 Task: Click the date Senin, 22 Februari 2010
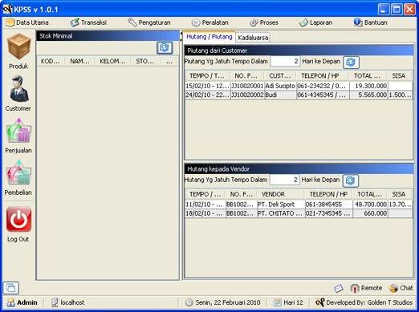pyautogui.click(x=228, y=302)
